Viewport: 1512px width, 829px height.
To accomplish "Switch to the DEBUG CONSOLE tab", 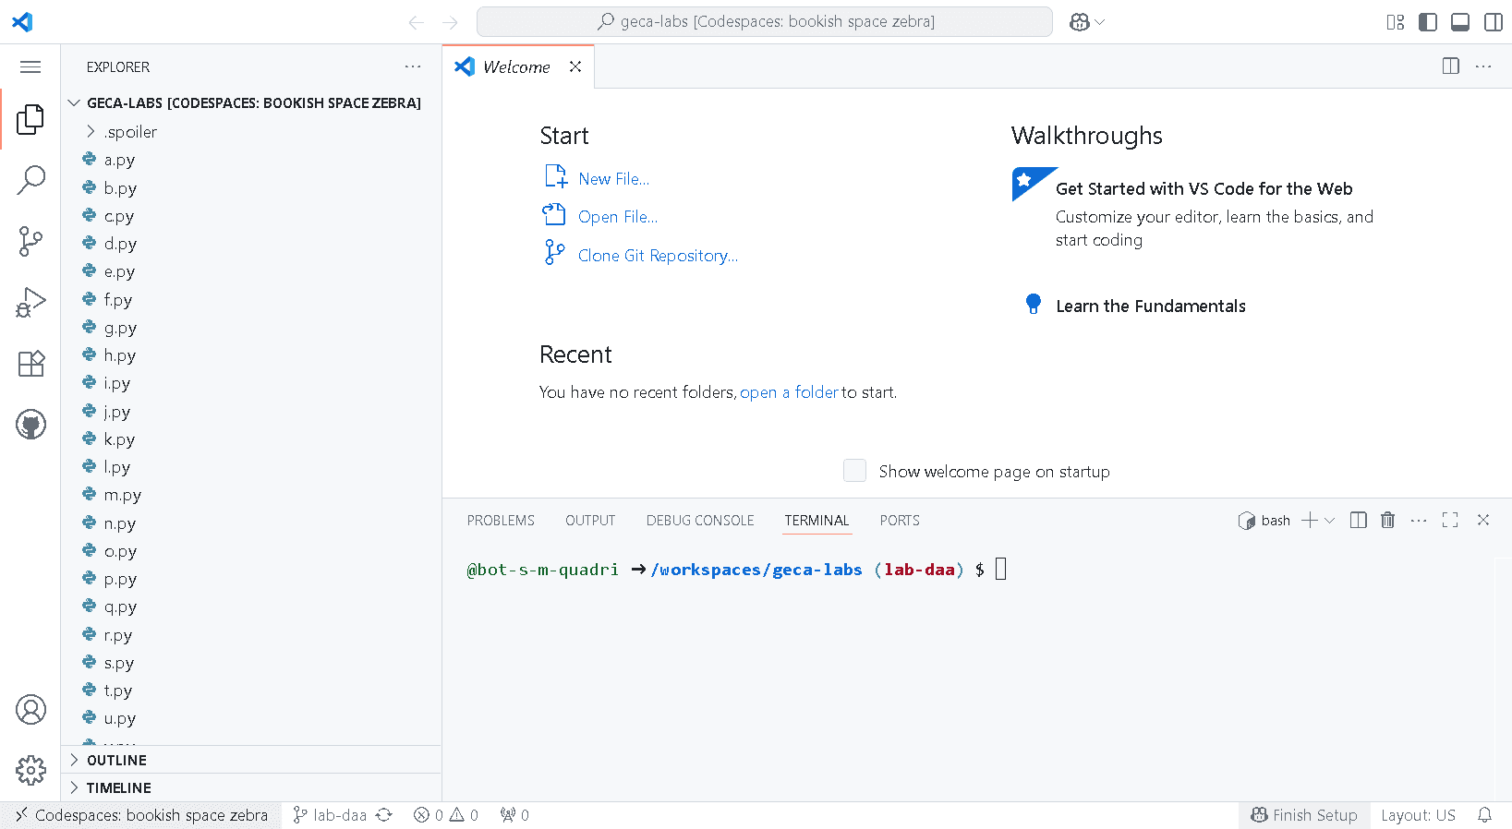I will point(700,521).
